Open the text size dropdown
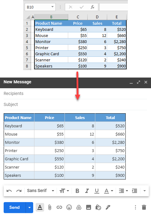151x214 pixels. 64,191
